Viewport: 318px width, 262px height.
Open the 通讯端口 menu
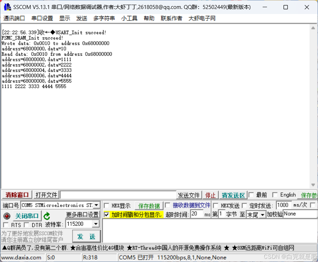[14, 18]
